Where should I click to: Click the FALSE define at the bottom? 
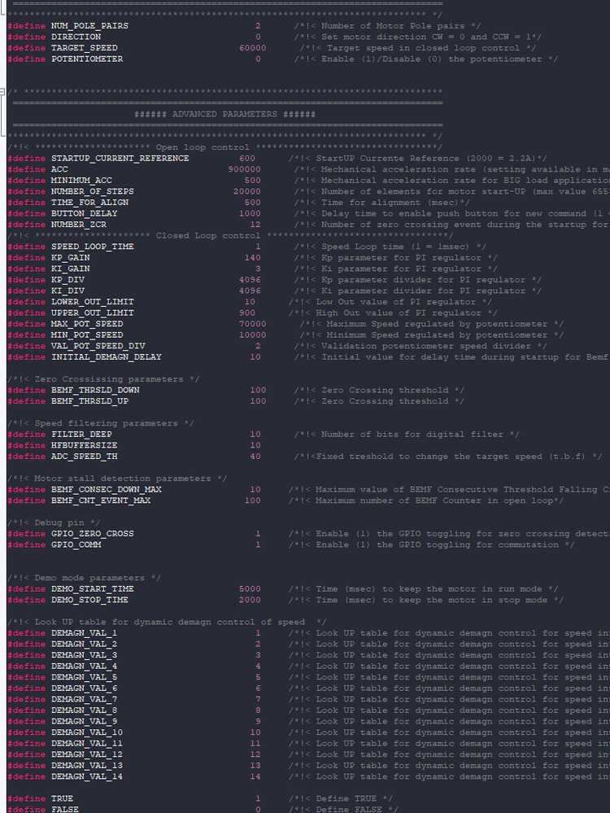(x=65, y=810)
